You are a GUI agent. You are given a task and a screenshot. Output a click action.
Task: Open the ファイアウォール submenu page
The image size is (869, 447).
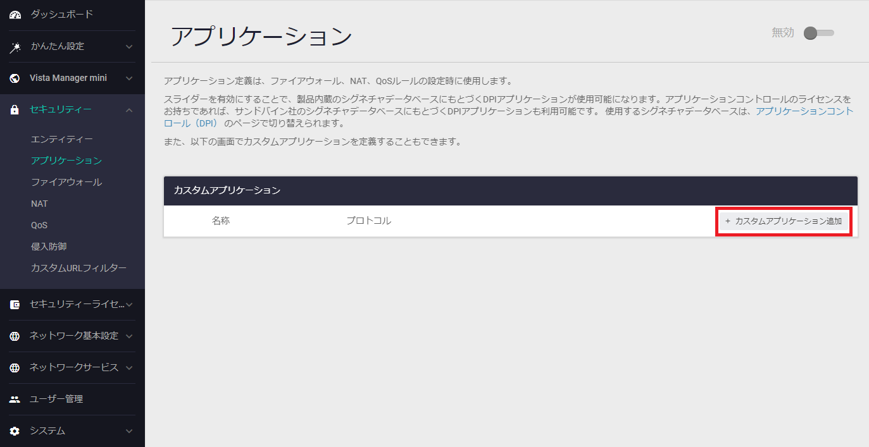coord(66,182)
